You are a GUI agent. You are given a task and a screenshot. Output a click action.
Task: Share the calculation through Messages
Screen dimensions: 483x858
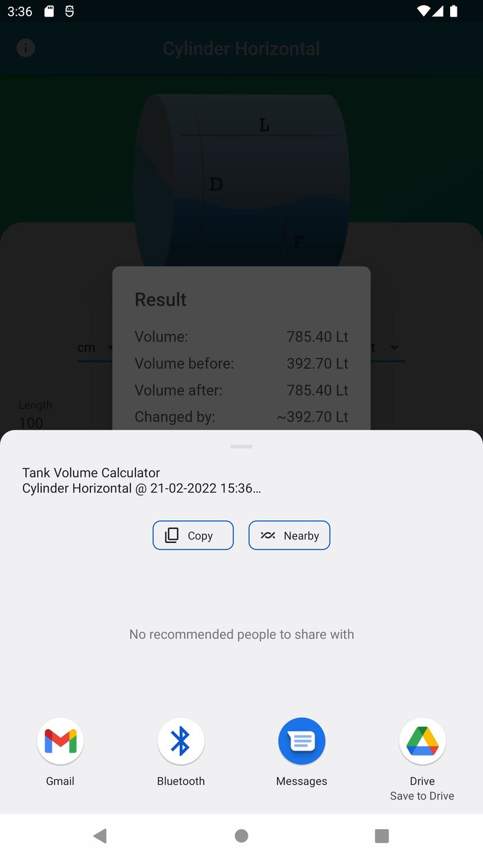click(x=302, y=741)
